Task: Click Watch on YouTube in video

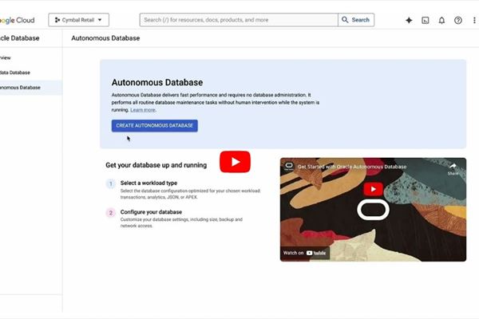Action: 305,253
